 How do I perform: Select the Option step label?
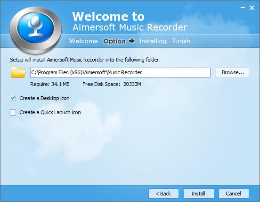pyautogui.click(x=114, y=41)
